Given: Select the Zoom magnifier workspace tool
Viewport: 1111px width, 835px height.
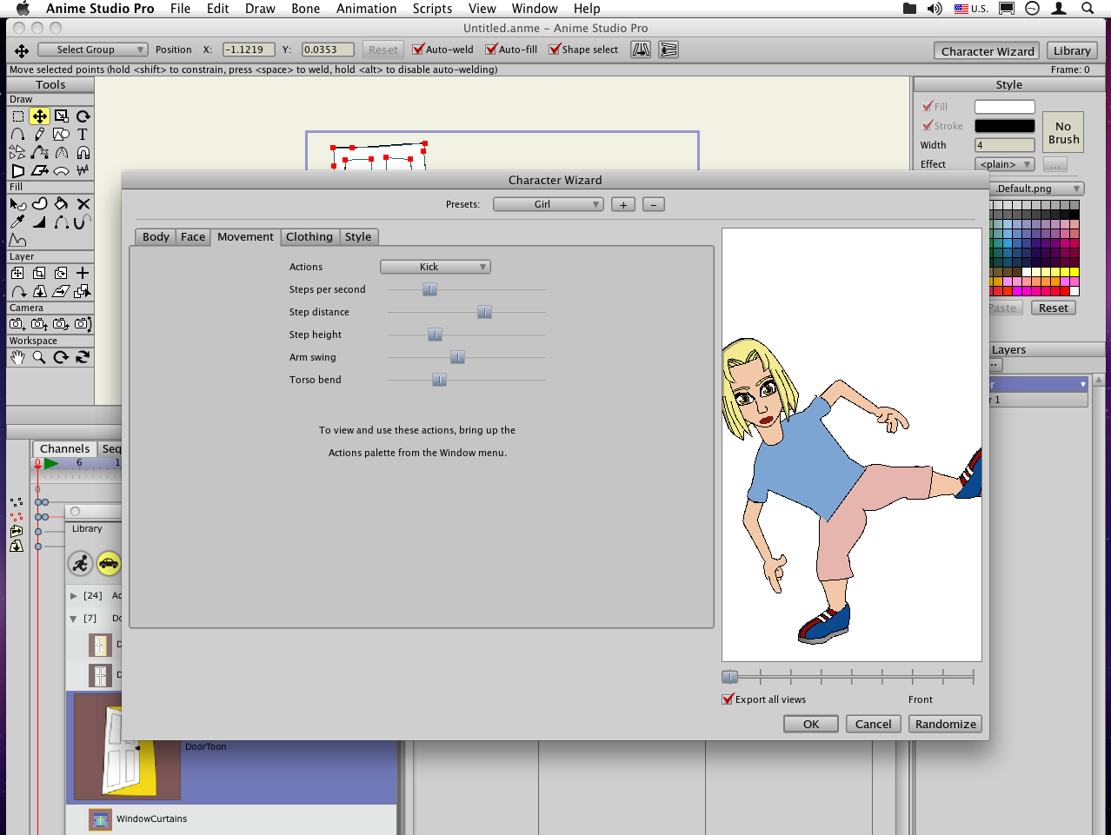Looking at the screenshot, I should point(39,358).
